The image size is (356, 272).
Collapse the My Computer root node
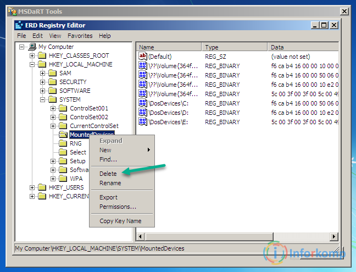pyautogui.click(x=21, y=47)
